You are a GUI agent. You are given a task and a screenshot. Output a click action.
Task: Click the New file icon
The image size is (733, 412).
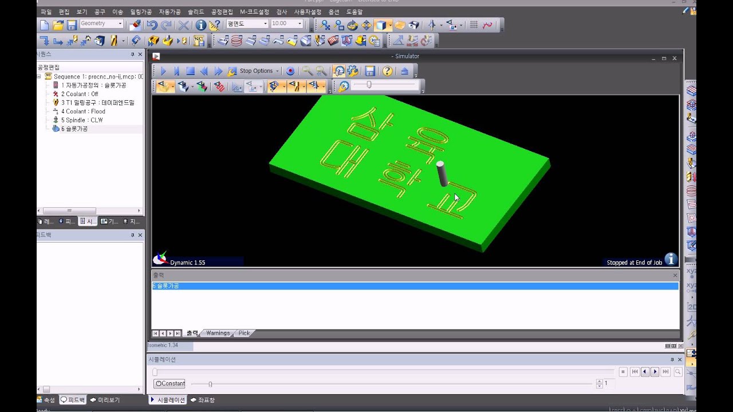(44, 25)
